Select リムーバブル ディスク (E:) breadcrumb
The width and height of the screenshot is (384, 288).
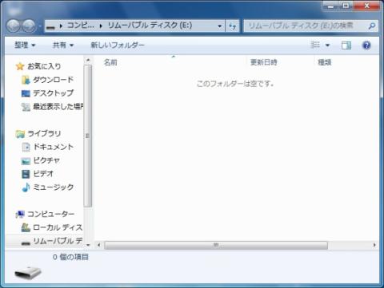click(150, 26)
